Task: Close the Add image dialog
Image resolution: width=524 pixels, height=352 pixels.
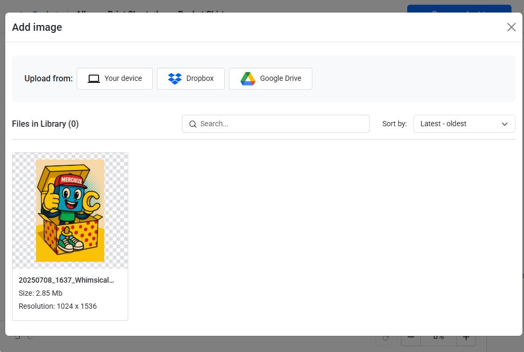Action: click(511, 27)
